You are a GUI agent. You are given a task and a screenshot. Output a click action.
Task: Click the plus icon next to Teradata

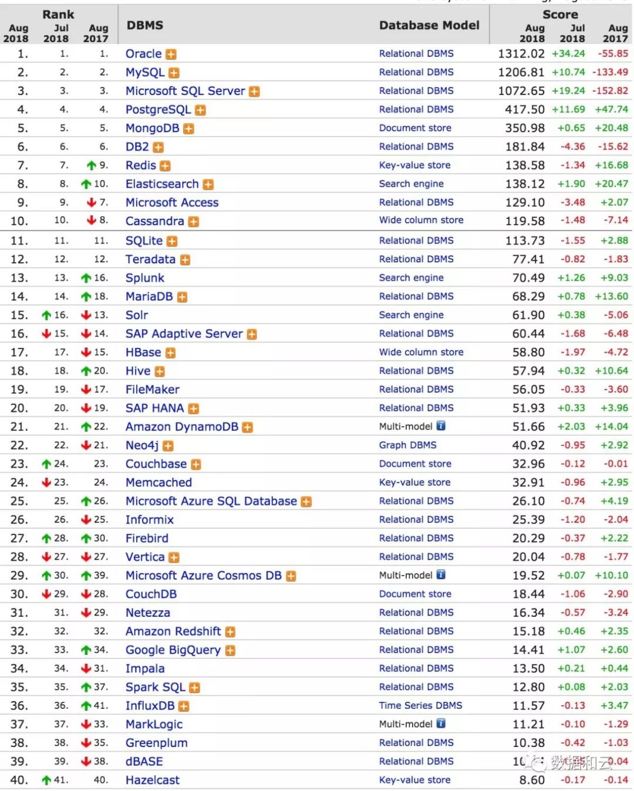click(185, 260)
